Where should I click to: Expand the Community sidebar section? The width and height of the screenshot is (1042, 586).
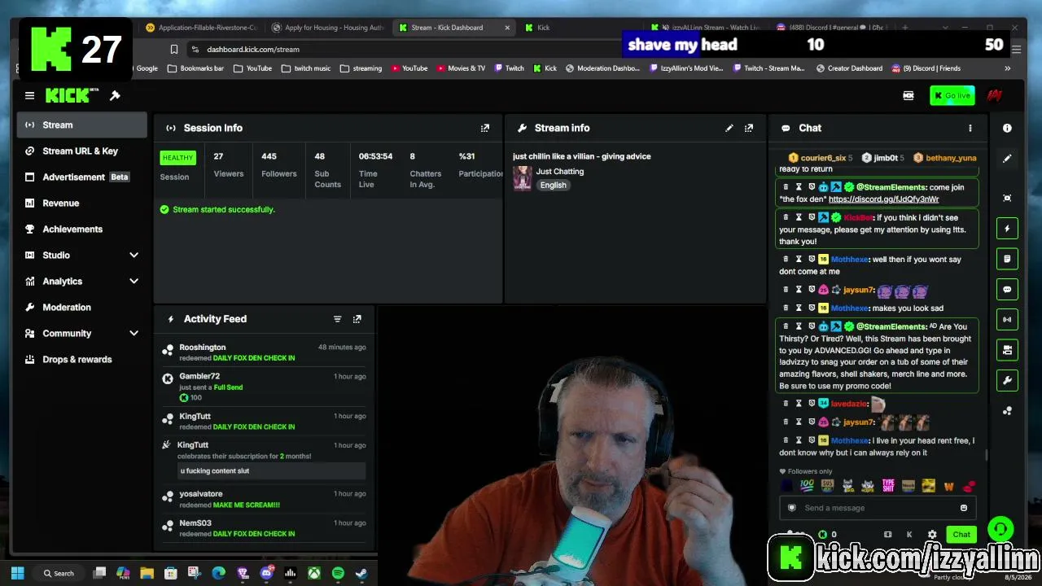(134, 333)
